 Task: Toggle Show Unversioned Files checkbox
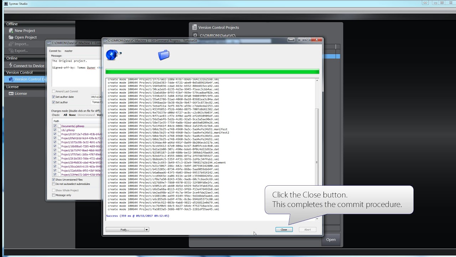54,180
